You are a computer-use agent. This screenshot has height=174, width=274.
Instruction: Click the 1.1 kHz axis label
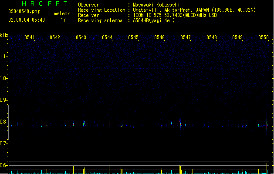[3, 57]
